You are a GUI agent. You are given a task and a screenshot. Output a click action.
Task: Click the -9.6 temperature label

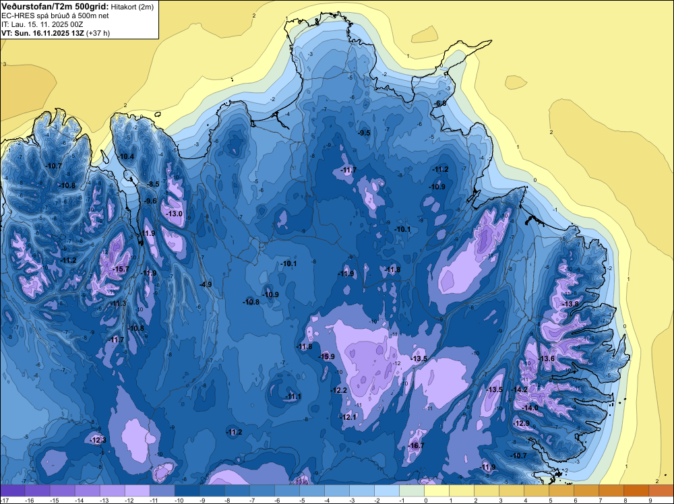150,201
